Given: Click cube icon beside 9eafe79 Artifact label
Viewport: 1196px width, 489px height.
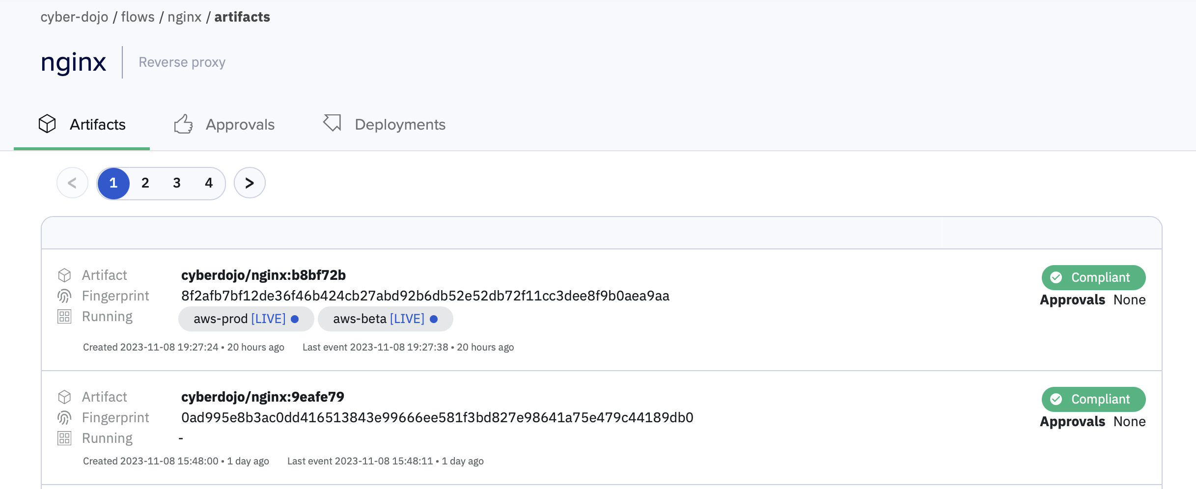Looking at the screenshot, I should tap(64, 397).
